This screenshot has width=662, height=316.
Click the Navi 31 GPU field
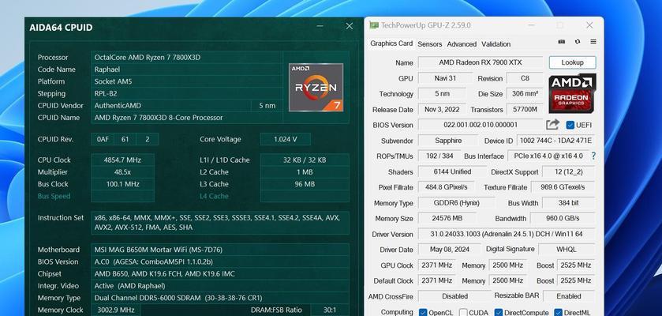point(445,78)
